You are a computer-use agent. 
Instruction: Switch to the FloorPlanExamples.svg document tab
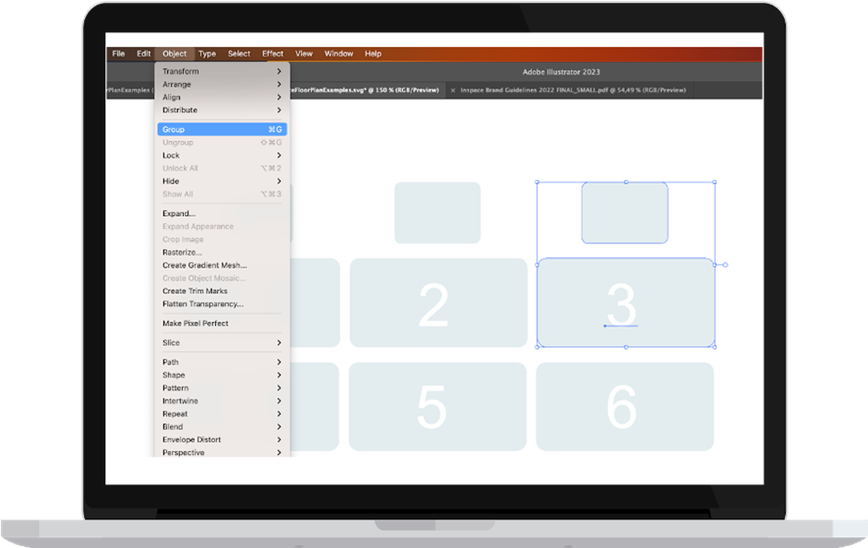click(366, 90)
